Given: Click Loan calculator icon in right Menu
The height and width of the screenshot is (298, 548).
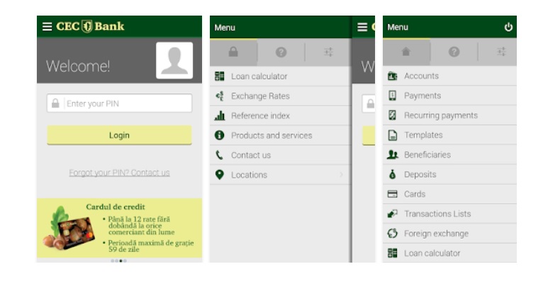Looking at the screenshot, I should [393, 253].
